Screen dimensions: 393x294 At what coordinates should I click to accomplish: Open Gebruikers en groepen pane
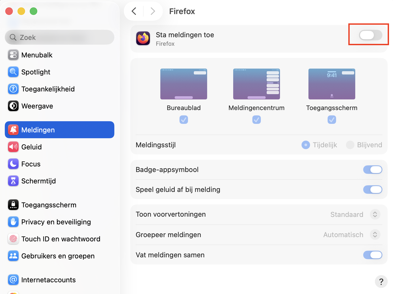click(60, 256)
